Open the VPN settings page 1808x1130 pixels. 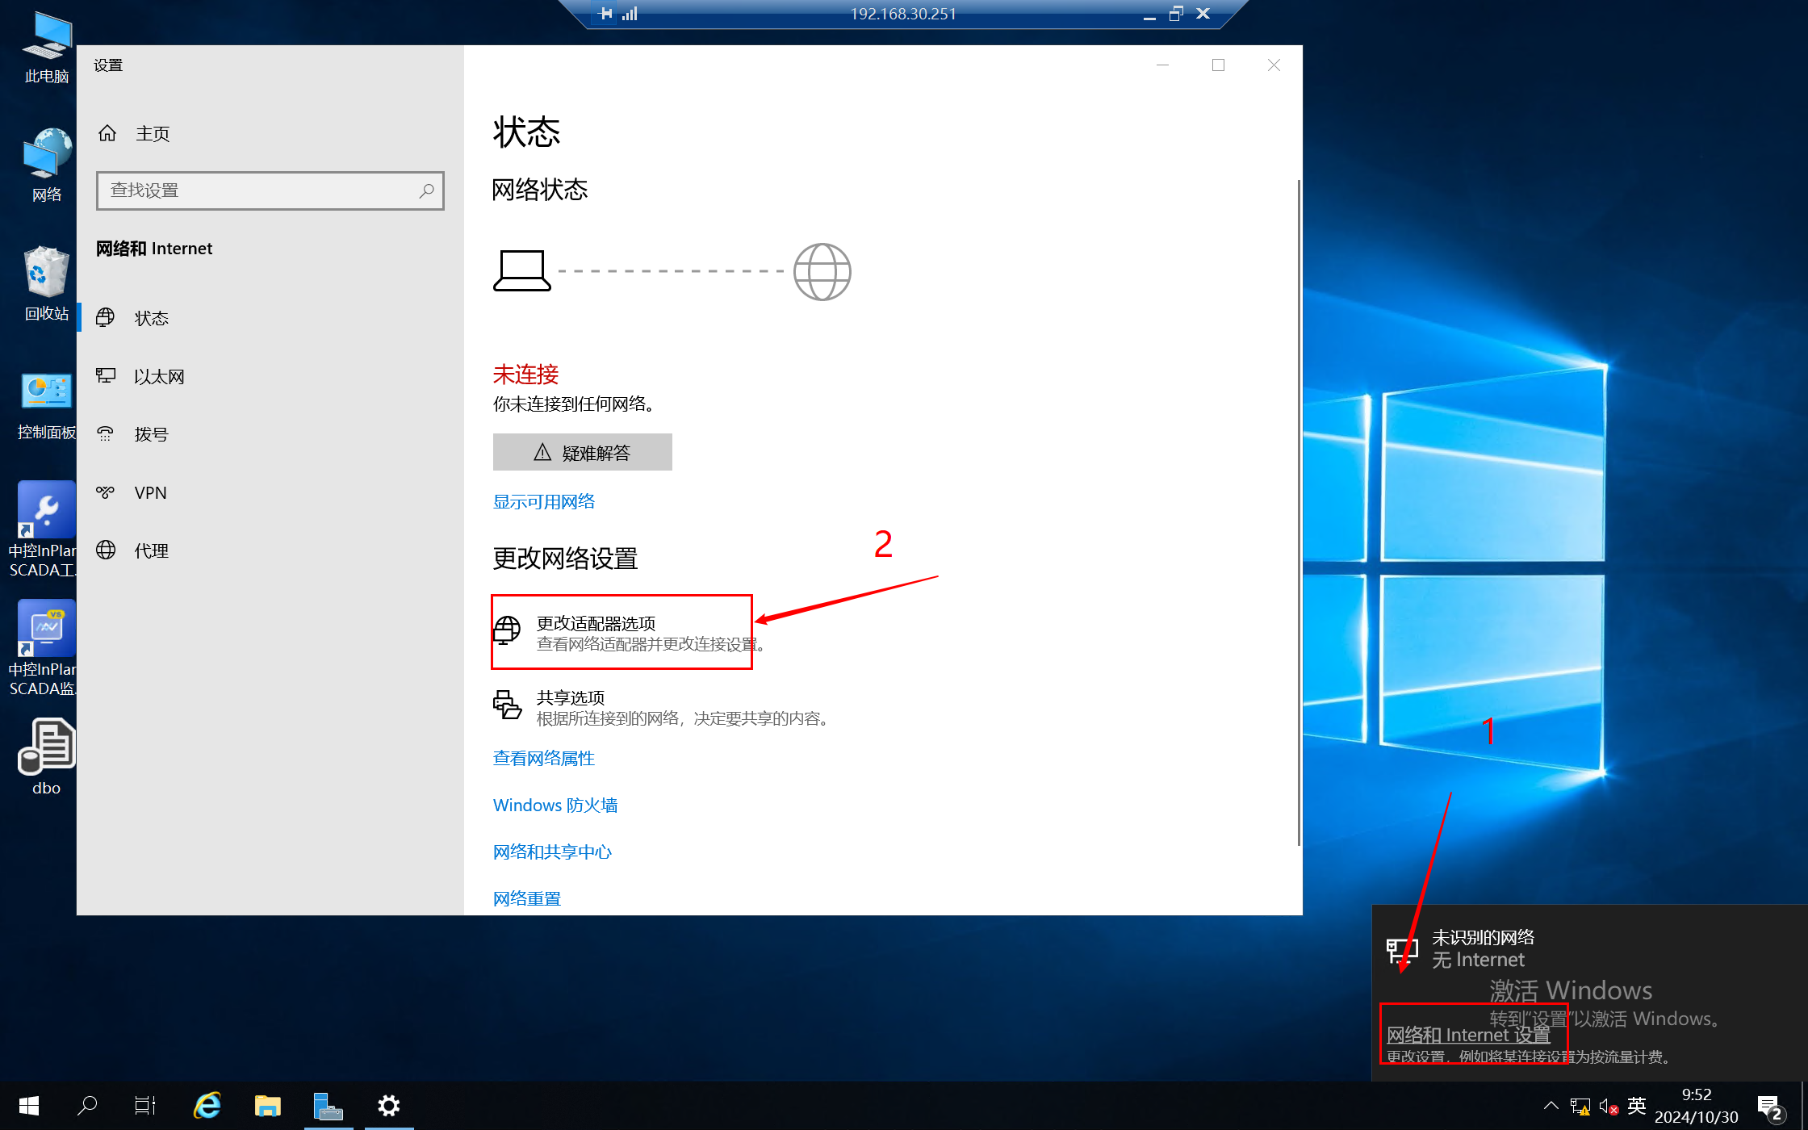[150, 493]
